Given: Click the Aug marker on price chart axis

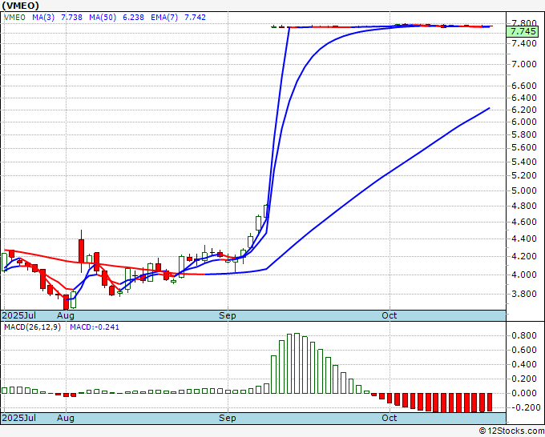Looking at the screenshot, I should 66,315.
